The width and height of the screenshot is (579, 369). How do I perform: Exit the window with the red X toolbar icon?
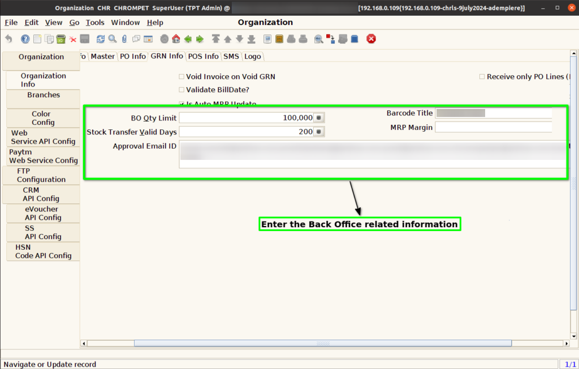(371, 39)
